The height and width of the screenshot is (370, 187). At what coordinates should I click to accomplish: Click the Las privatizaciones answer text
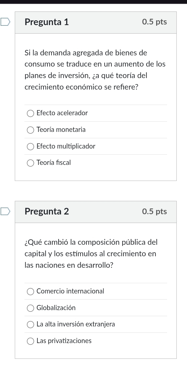pyautogui.click(x=64, y=341)
